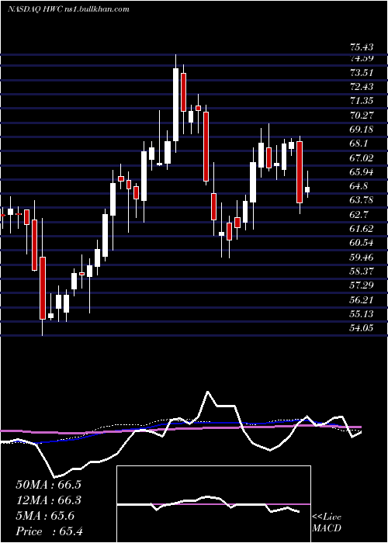Click the tallest white candle reaching the chart high

[x=176, y=105]
